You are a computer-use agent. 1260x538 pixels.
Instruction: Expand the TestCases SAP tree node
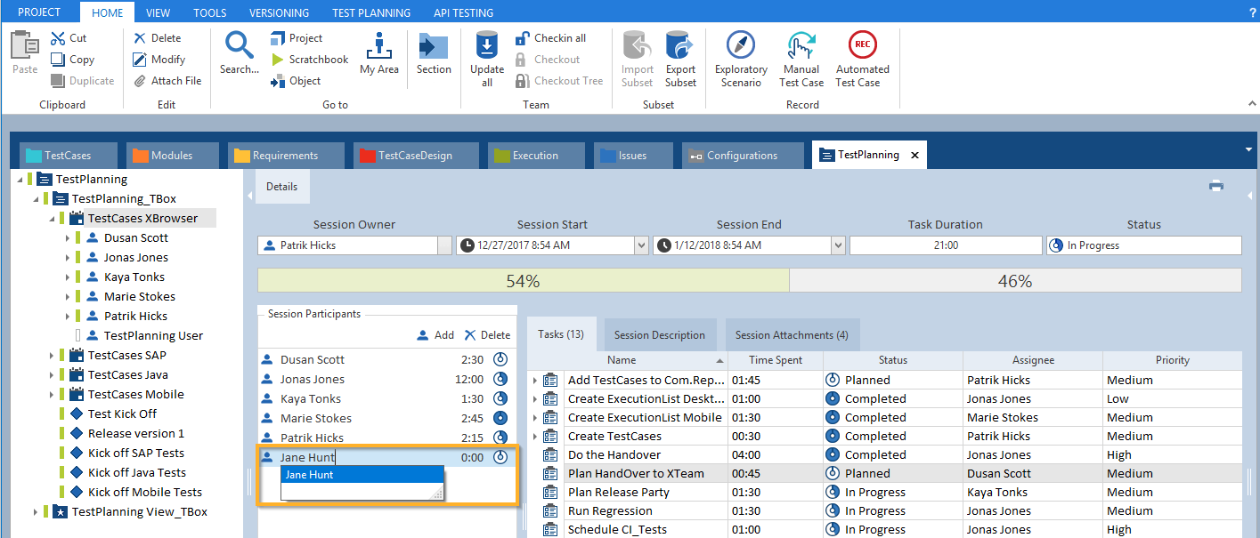(x=52, y=356)
